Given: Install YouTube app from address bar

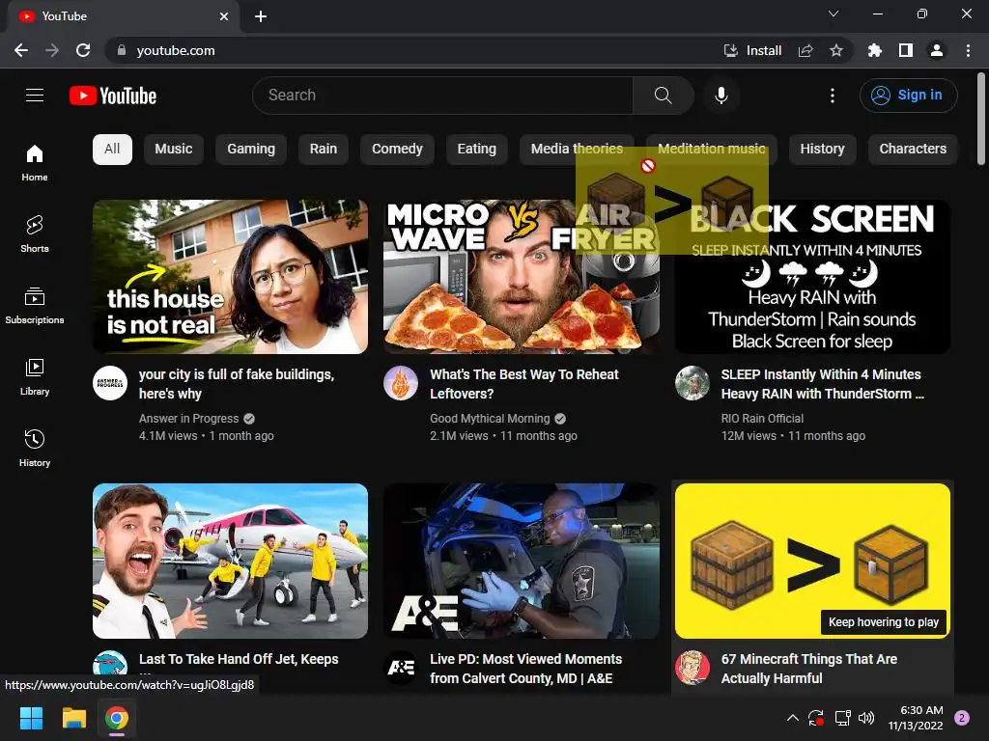Looking at the screenshot, I should (753, 50).
